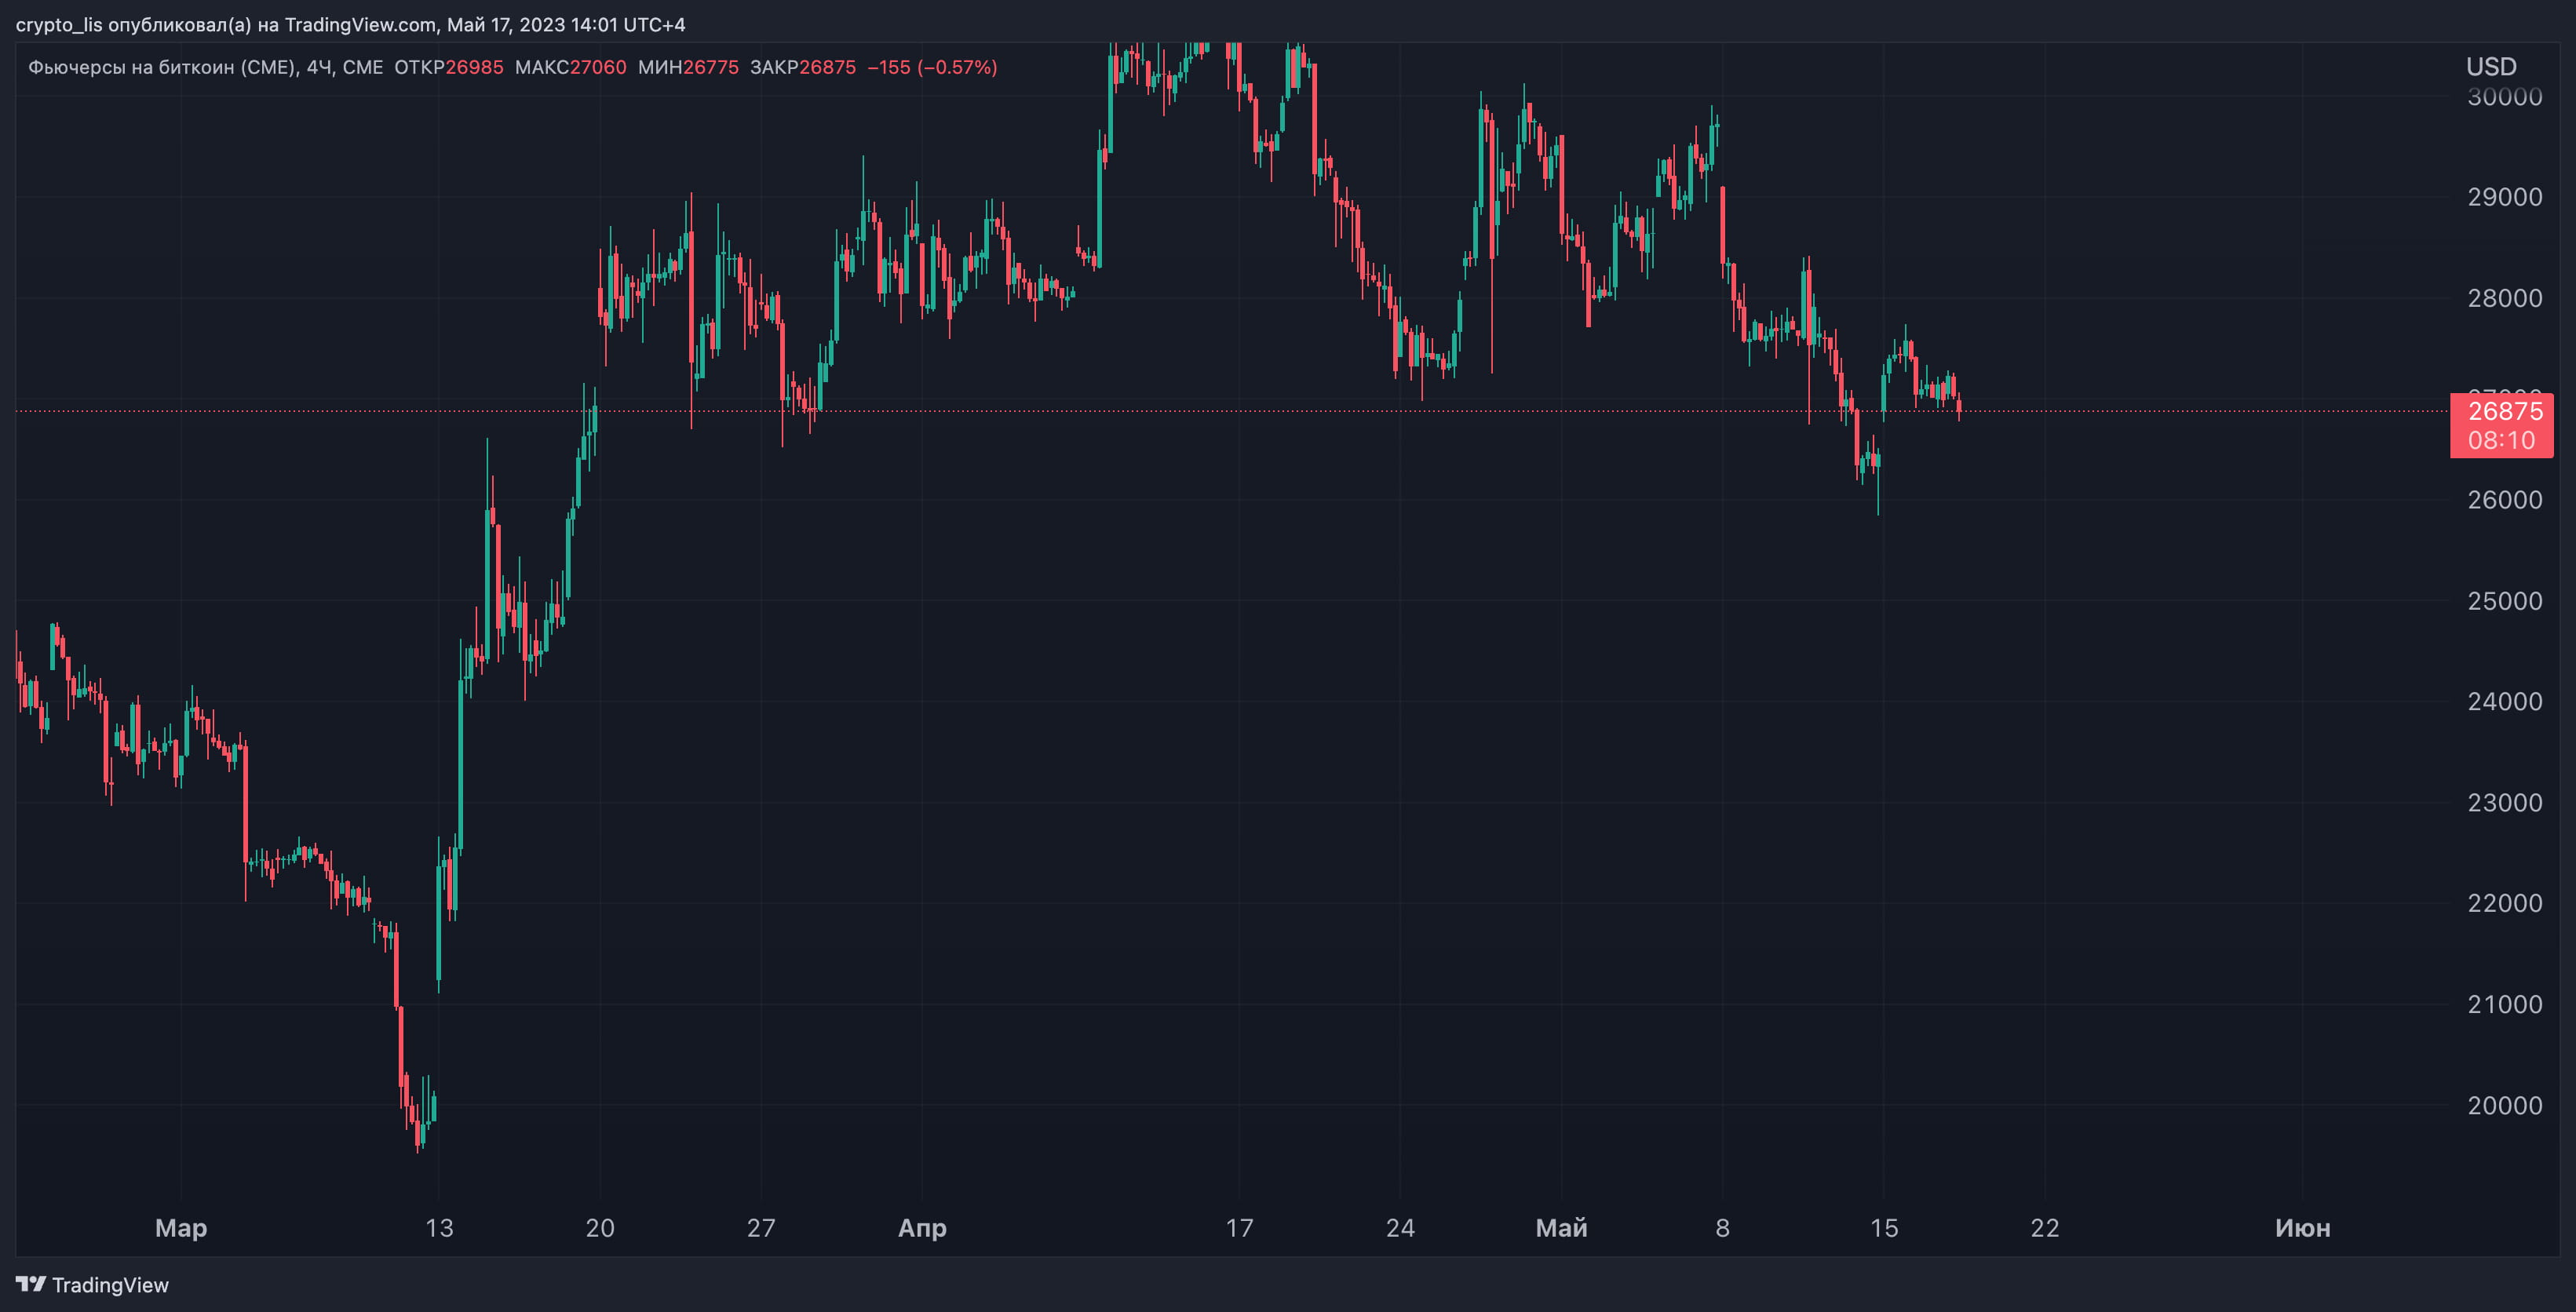
Task: Select the Bitcoin futures symbol title in legend
Action: [x=205, y=67]
